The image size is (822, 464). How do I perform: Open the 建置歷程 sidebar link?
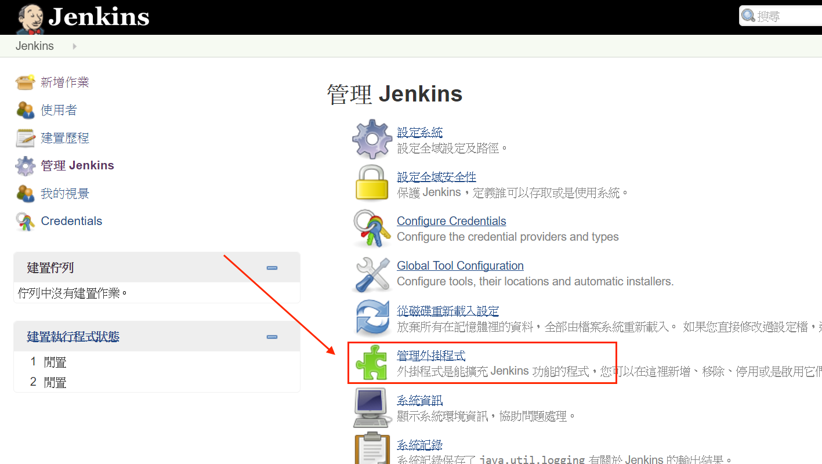point(65,138)
